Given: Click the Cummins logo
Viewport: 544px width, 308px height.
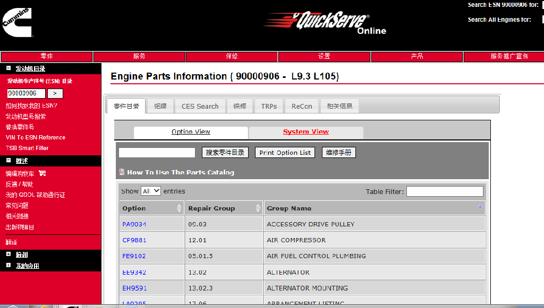Looking at the screenshot, I should tap(17, 22).
